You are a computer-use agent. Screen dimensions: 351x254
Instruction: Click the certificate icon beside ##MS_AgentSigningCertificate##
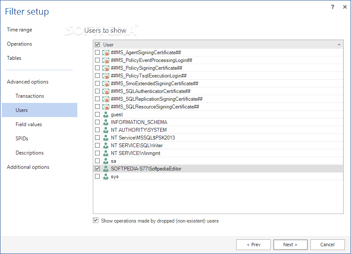[x=106, y=53]
